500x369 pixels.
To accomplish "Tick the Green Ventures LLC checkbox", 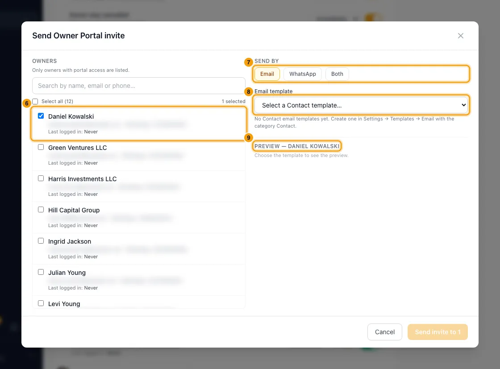I will tap(41, 147).
